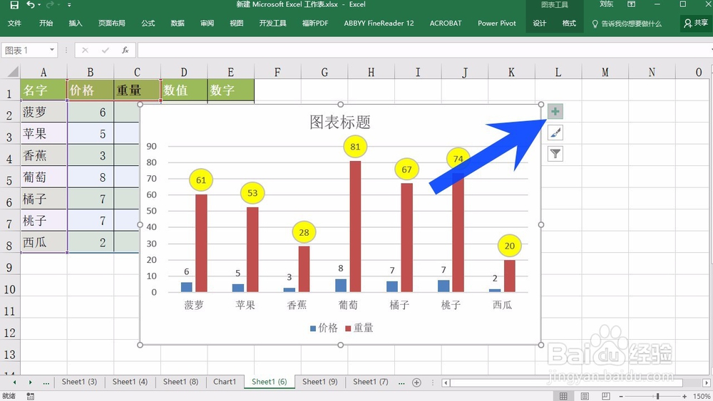
Task: Click the user name 刘东
Action: (x=606, y=4)
